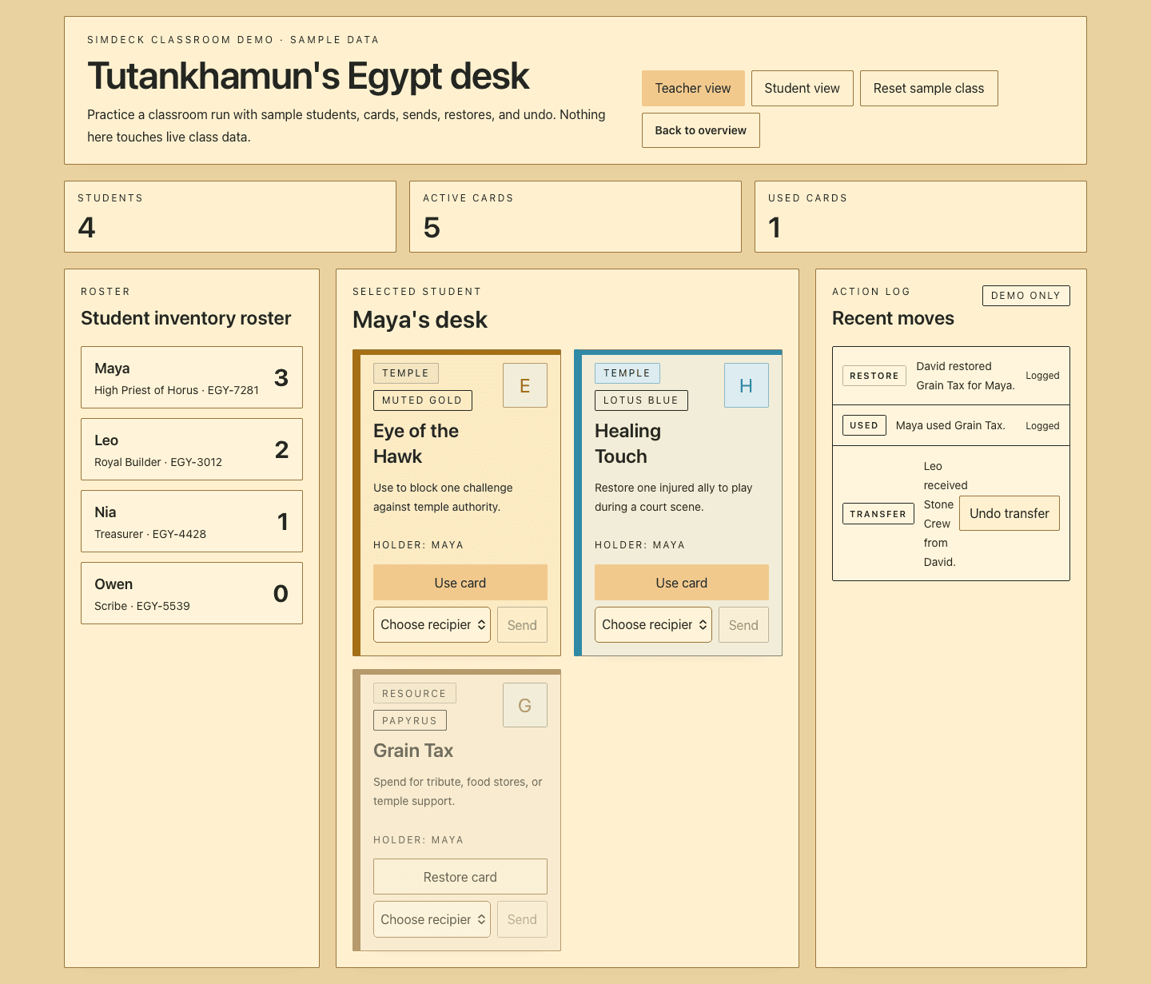Click the Lotus Blue color tag
This screenshot has height=984, width=1151.
click(641, 400)
